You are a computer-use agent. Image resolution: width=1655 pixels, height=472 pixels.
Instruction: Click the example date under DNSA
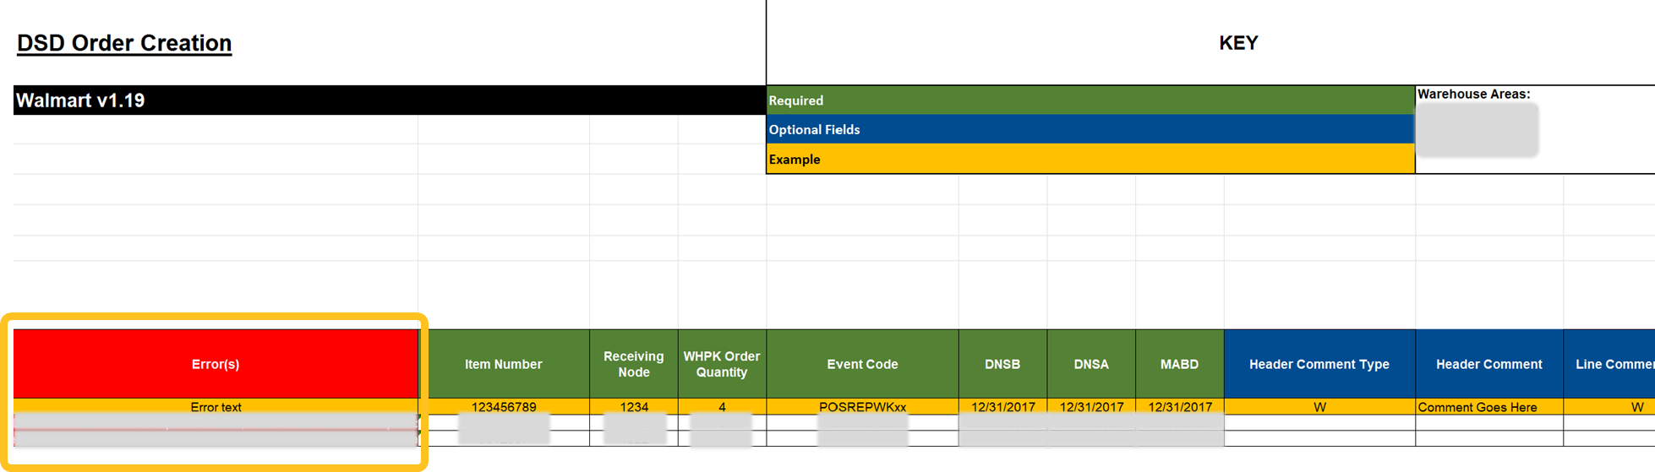(x=1091, y=407)
